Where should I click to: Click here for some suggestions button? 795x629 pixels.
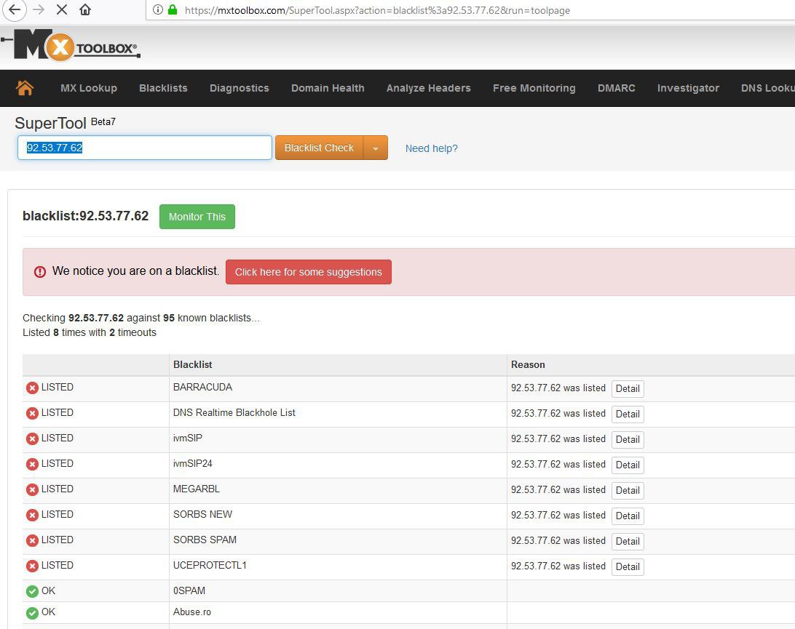(308, 272)
